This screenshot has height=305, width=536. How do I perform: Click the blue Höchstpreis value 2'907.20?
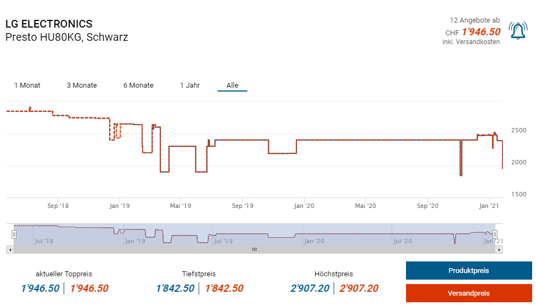click(x=310, y=288)
